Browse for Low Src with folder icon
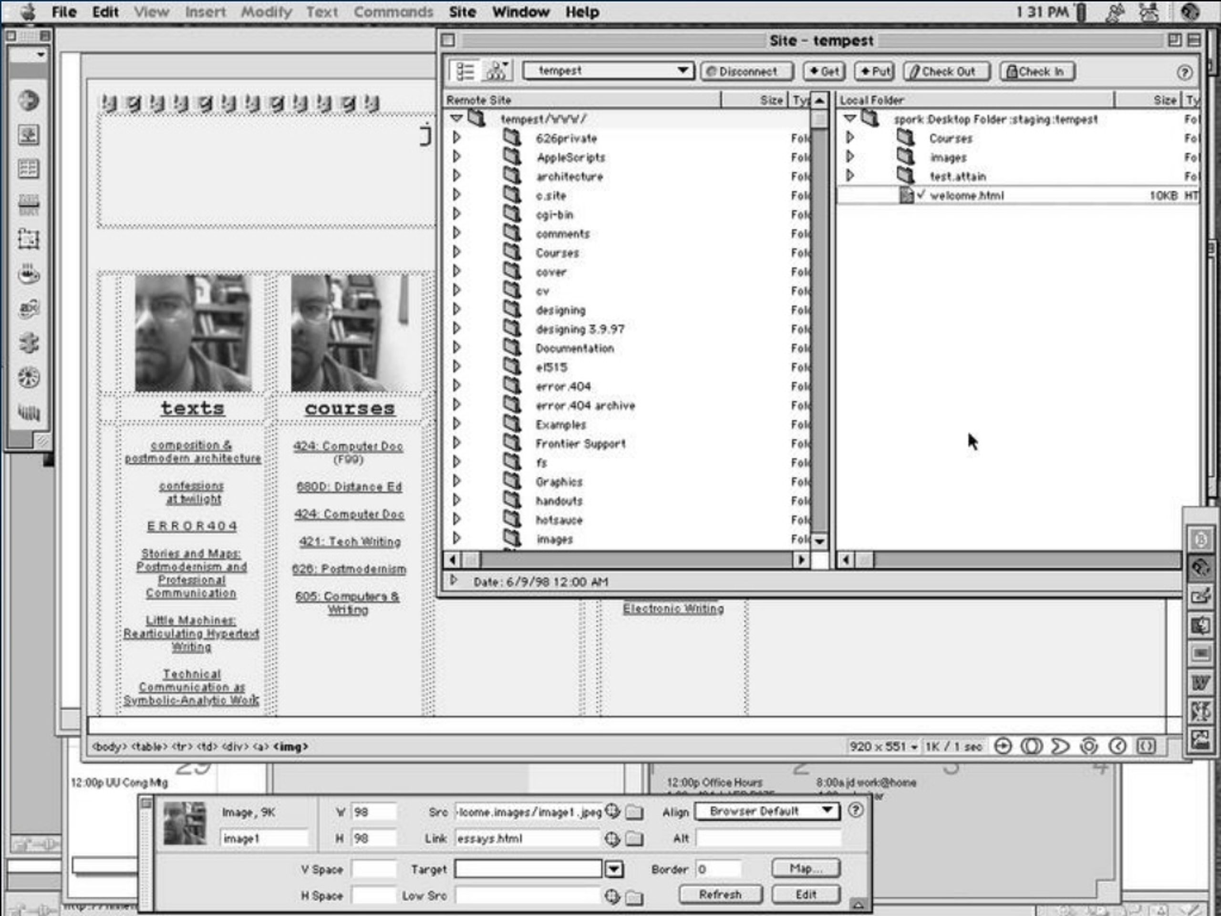 point(634,898)
